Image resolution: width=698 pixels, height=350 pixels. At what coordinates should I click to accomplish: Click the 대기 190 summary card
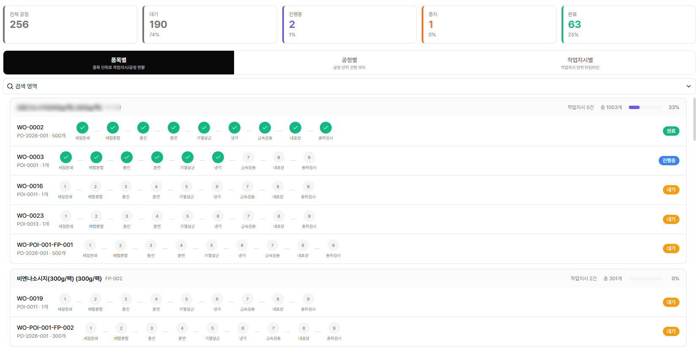pos(210,25)
